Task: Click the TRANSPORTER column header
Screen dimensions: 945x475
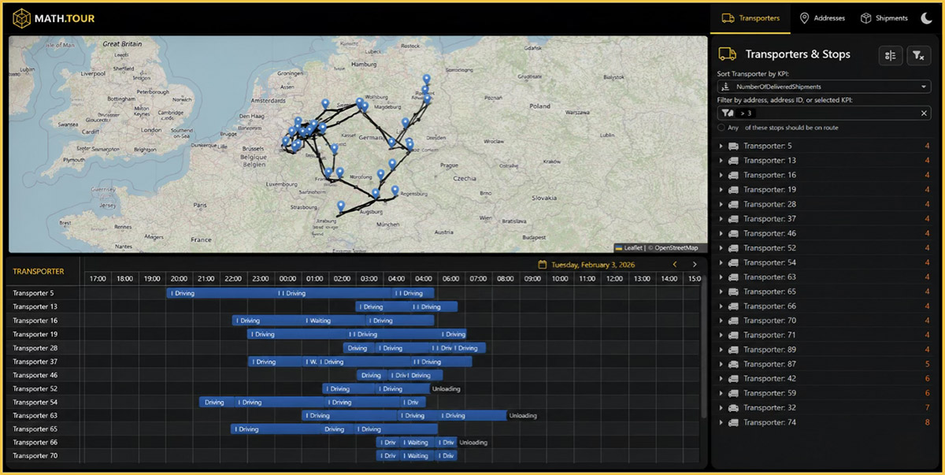Action: coord(39,272)
